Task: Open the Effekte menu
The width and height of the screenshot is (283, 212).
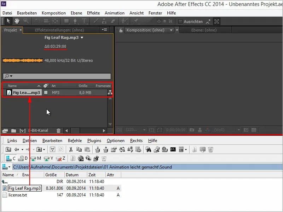Action: tap(93, 13)
